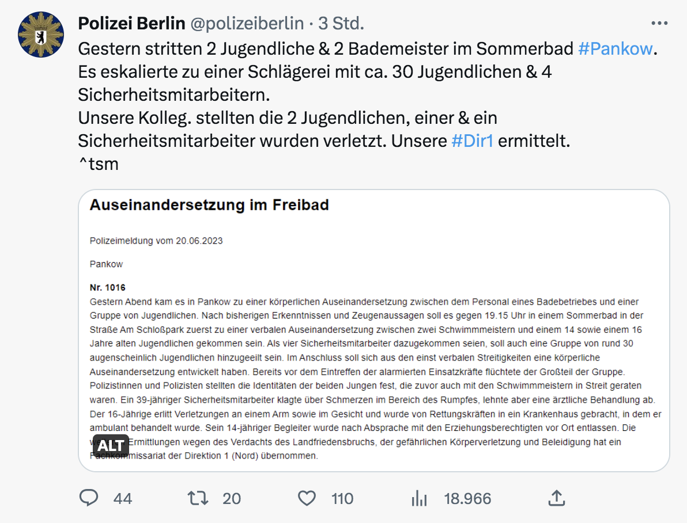Open the three-dot more options menu
The height and width of the screenshot is (523, 687).
coord(659,24)
